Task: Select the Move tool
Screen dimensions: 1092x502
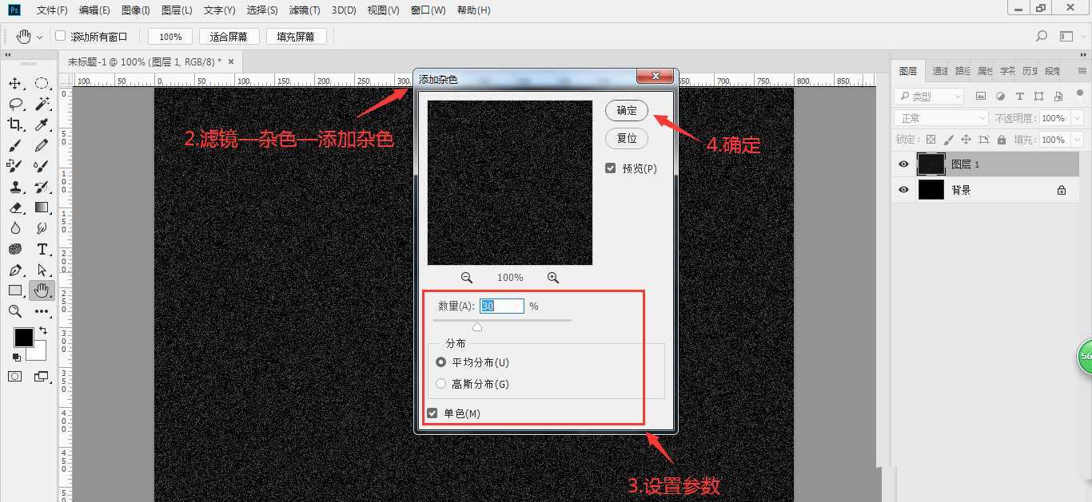Action: (16, 82)
